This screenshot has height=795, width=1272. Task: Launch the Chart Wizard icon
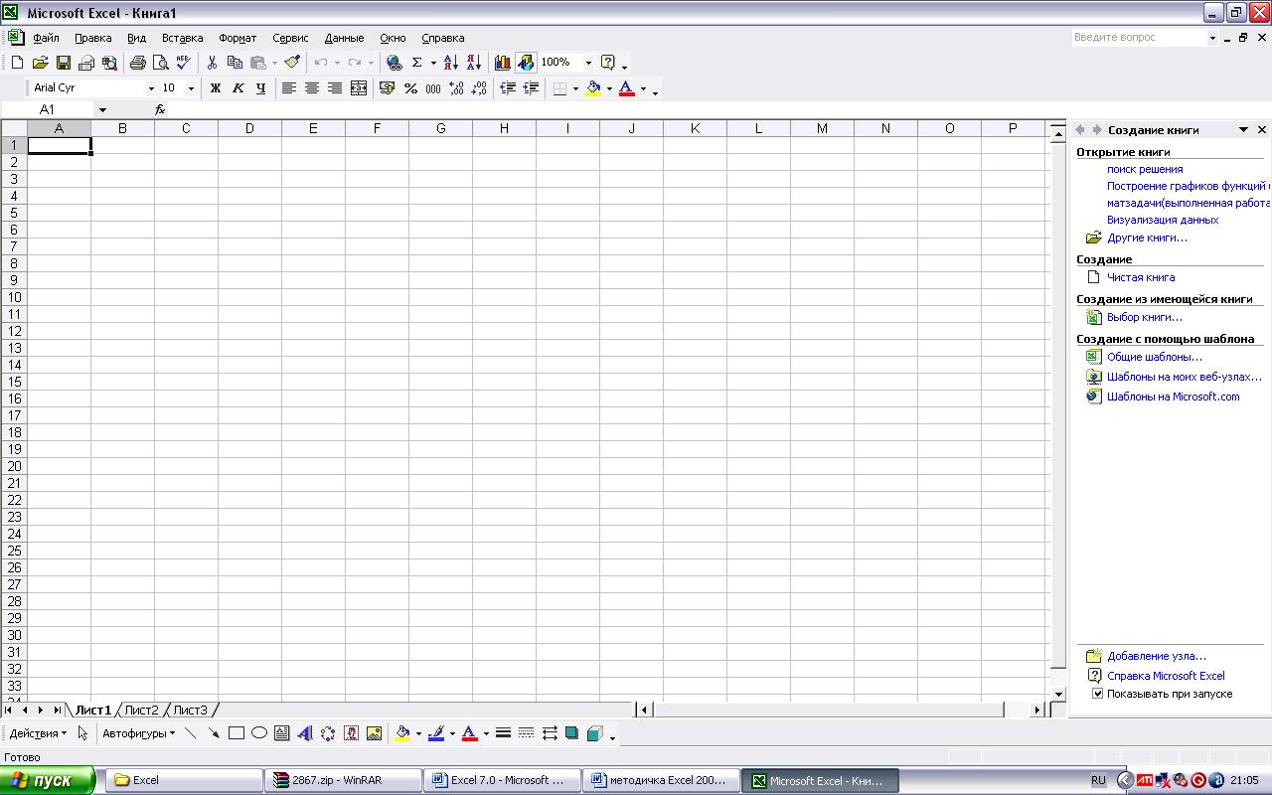503,63
